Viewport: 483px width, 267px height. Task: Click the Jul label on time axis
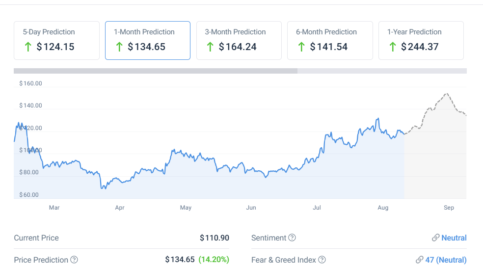point(317,208)
